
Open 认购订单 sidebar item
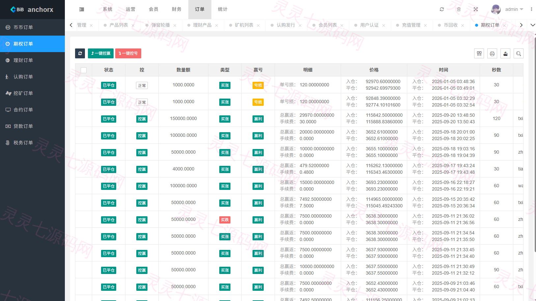coord(32,77)
